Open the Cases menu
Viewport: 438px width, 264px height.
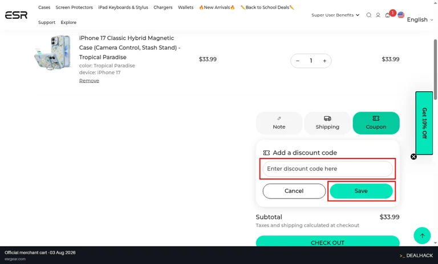[44, 7]
